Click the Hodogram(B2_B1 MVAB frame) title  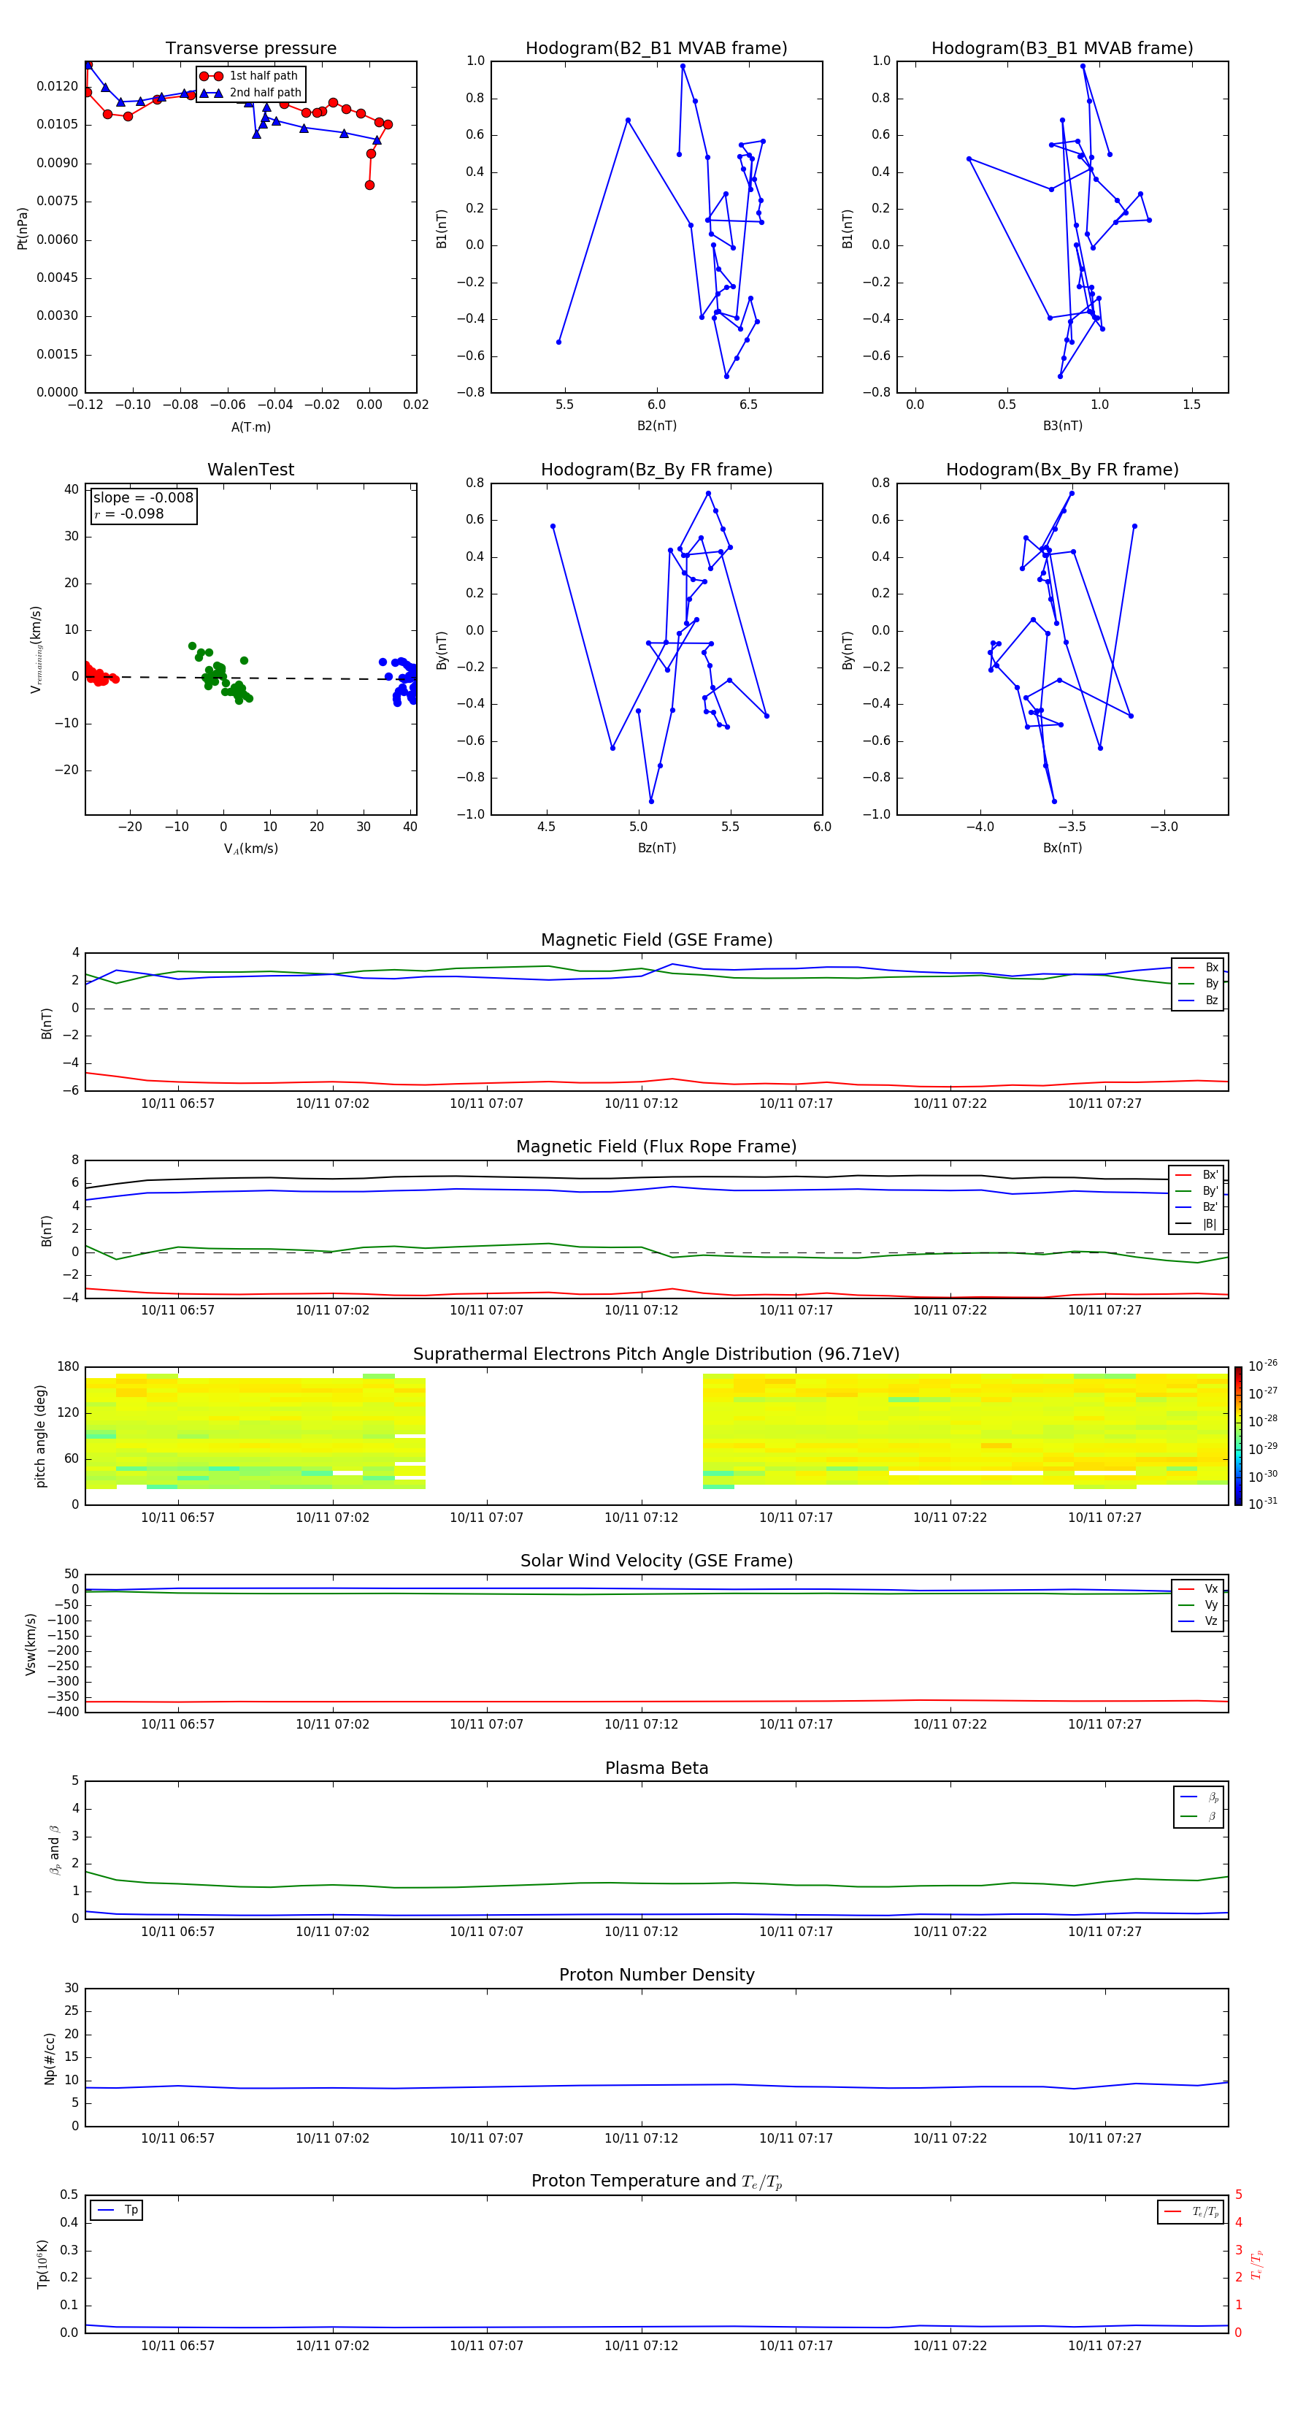[656, 49]
